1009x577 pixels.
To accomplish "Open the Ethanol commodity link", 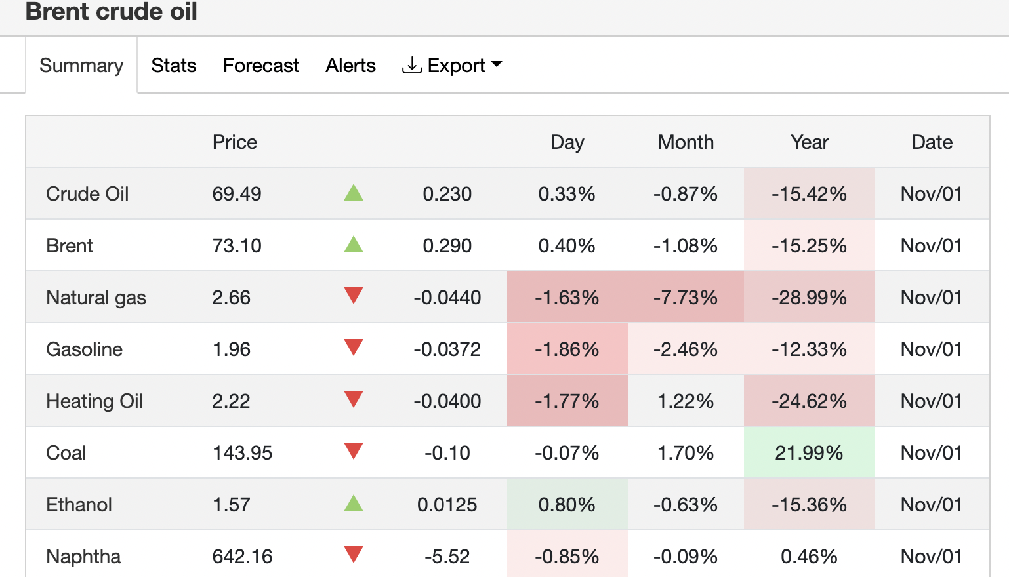I will (x=79, y=505).
